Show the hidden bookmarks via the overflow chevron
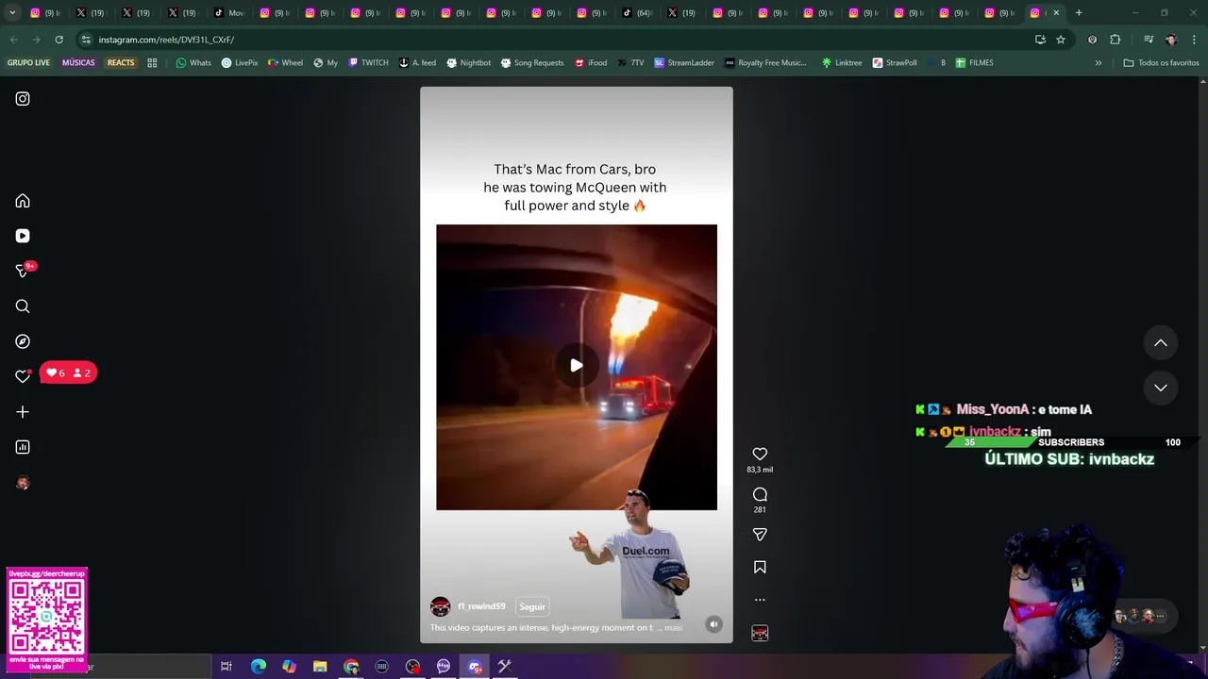This screenshot has height=679, width=1208. pos(1098,63)
